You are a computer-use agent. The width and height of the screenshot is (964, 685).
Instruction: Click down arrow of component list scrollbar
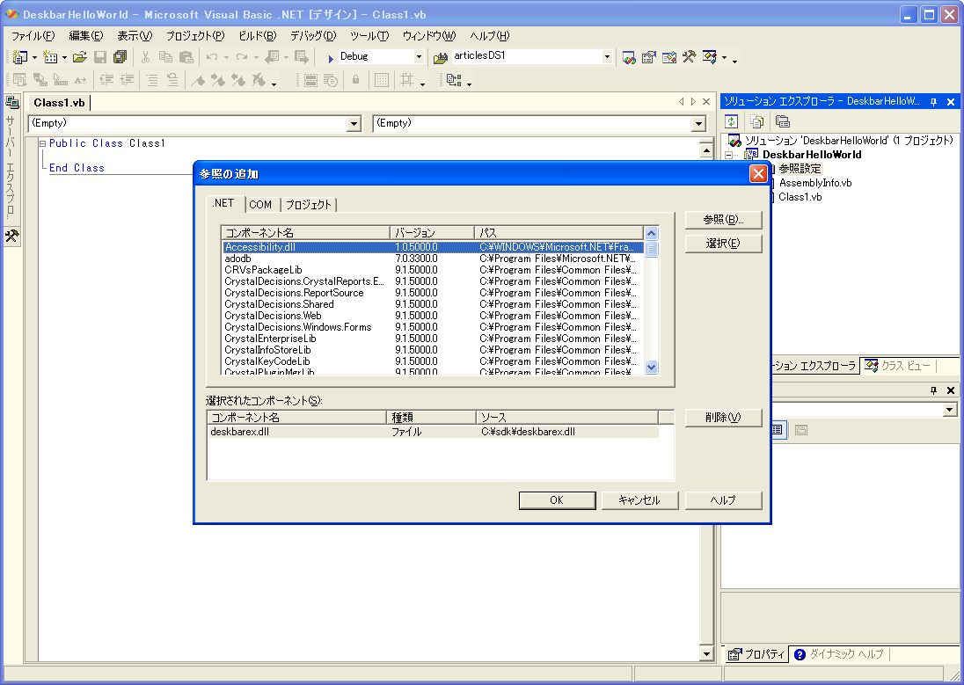tap(651, 367)
